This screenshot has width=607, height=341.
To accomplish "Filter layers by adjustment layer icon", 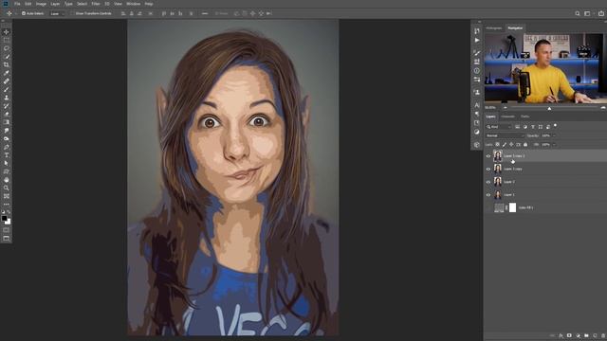I will (524, 127).
